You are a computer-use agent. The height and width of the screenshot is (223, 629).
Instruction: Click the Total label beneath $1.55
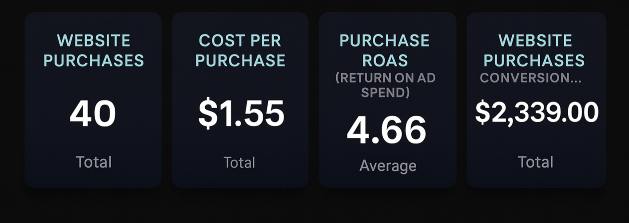(x=239, y=162)
